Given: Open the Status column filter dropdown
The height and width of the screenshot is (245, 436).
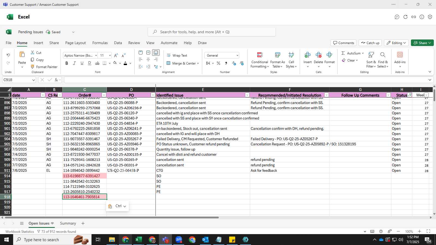Looking at the screenshot, I should [410, 95].
